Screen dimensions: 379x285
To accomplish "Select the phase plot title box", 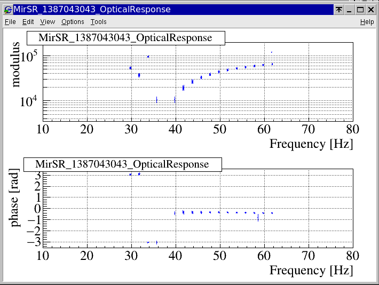I will click(x=122, y=164).
